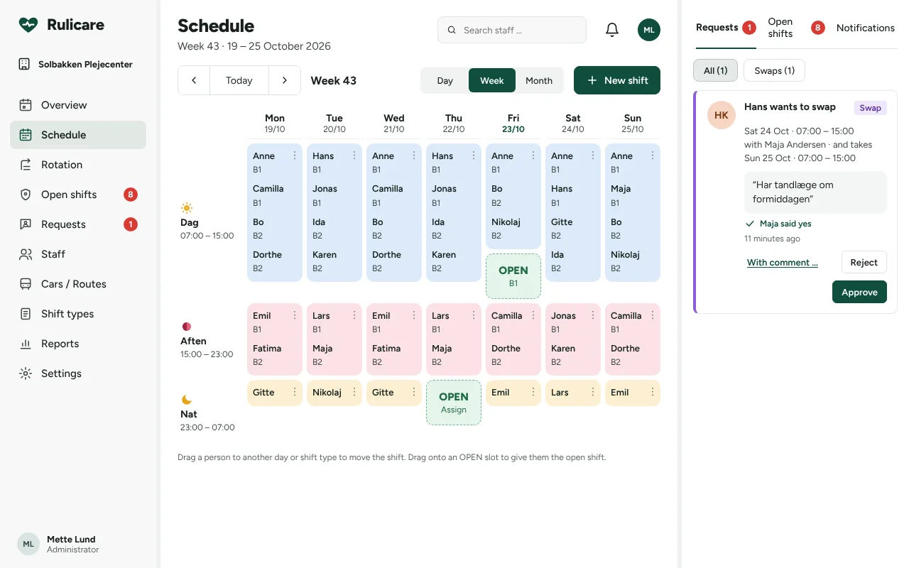The height and width of the screenshot is (568, 909).
Task: Filter requests by Swaps (1)
Action: pos(774,70)
